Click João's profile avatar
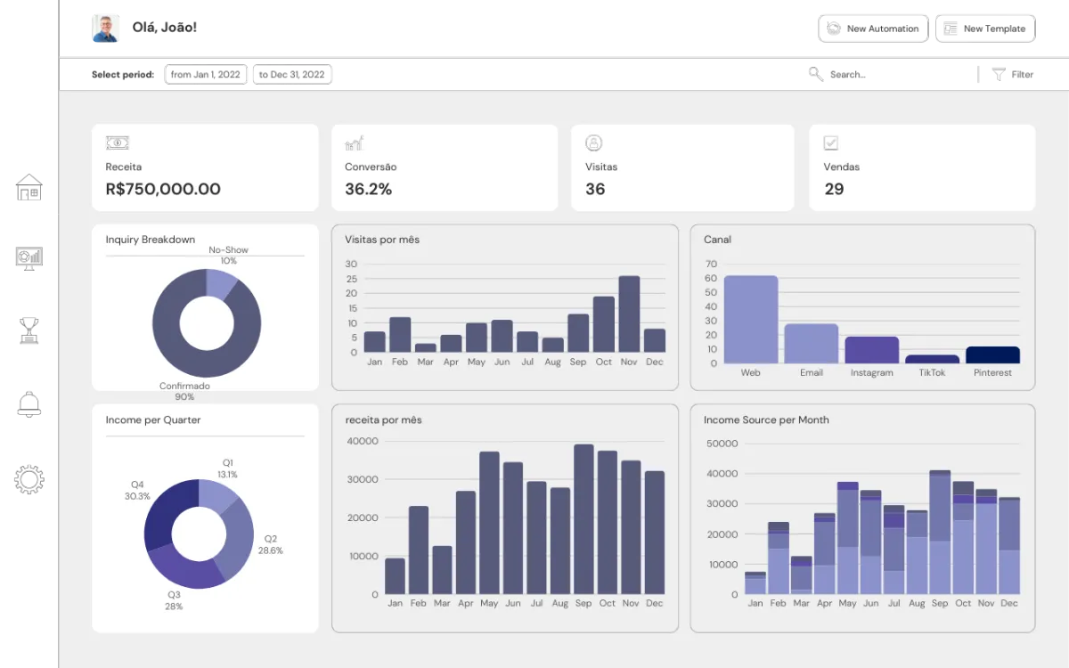1069x668 pixels. (x=106, y=29)
